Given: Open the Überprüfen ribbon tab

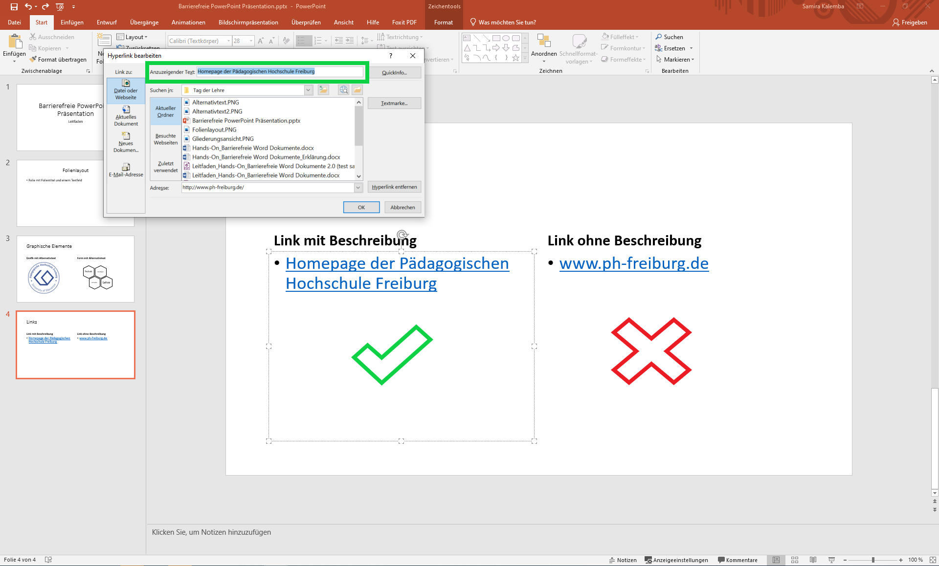Looking at the screenshot, I should (306, 22).
